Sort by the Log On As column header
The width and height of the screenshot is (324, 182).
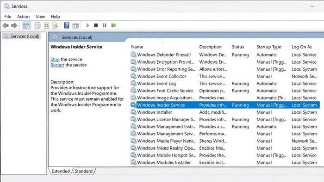click(302, 47)
